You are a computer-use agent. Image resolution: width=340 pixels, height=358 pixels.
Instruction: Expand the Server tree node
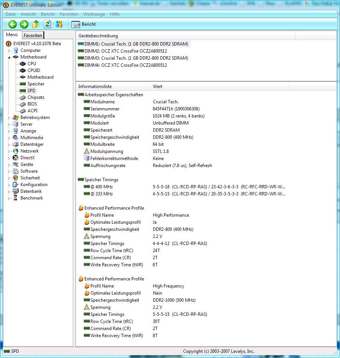pos(9,125)
